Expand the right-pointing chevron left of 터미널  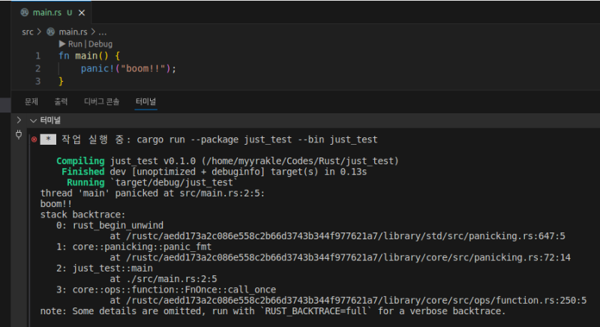[x=19, y=120]
